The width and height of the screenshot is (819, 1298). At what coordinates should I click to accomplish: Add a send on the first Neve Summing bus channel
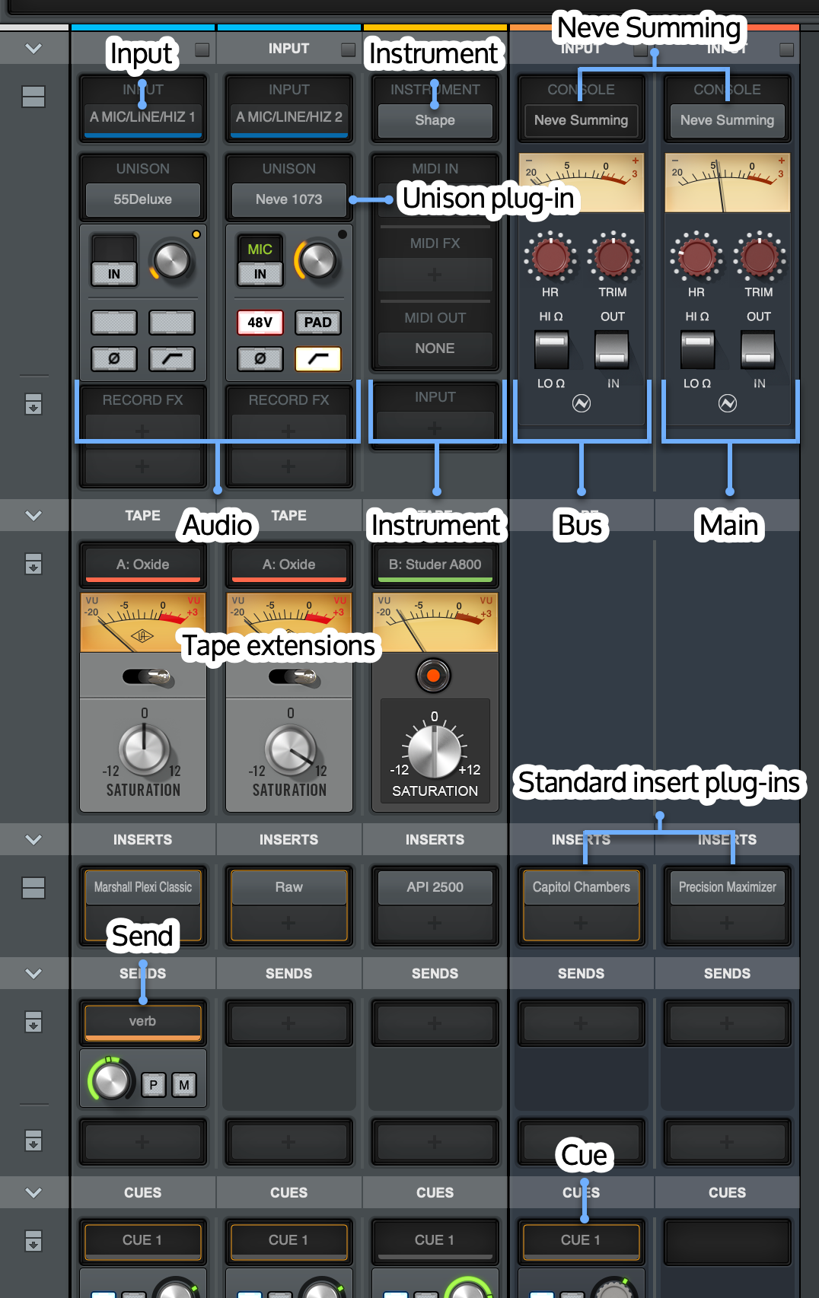[582, 1023]
